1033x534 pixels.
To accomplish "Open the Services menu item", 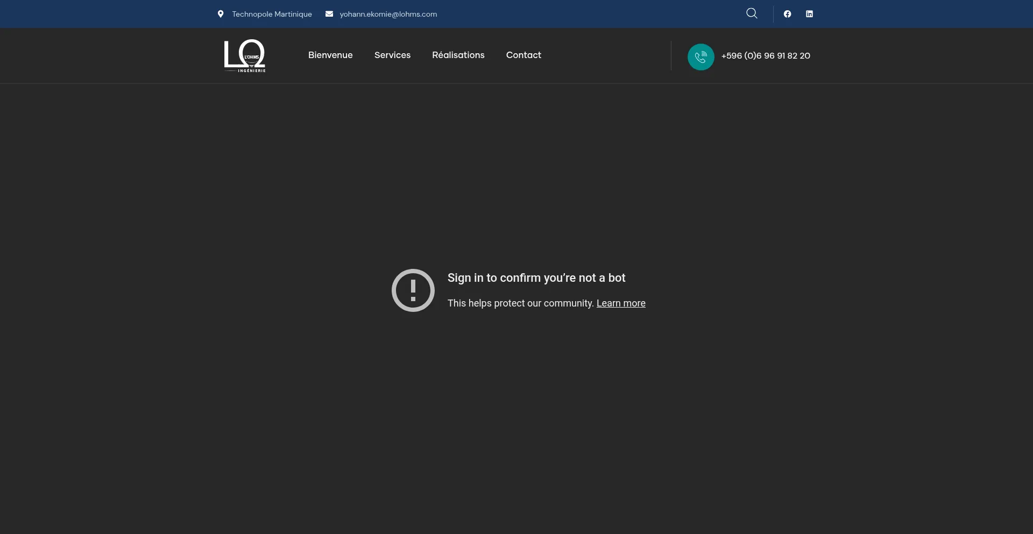I will tap(392, 55).
